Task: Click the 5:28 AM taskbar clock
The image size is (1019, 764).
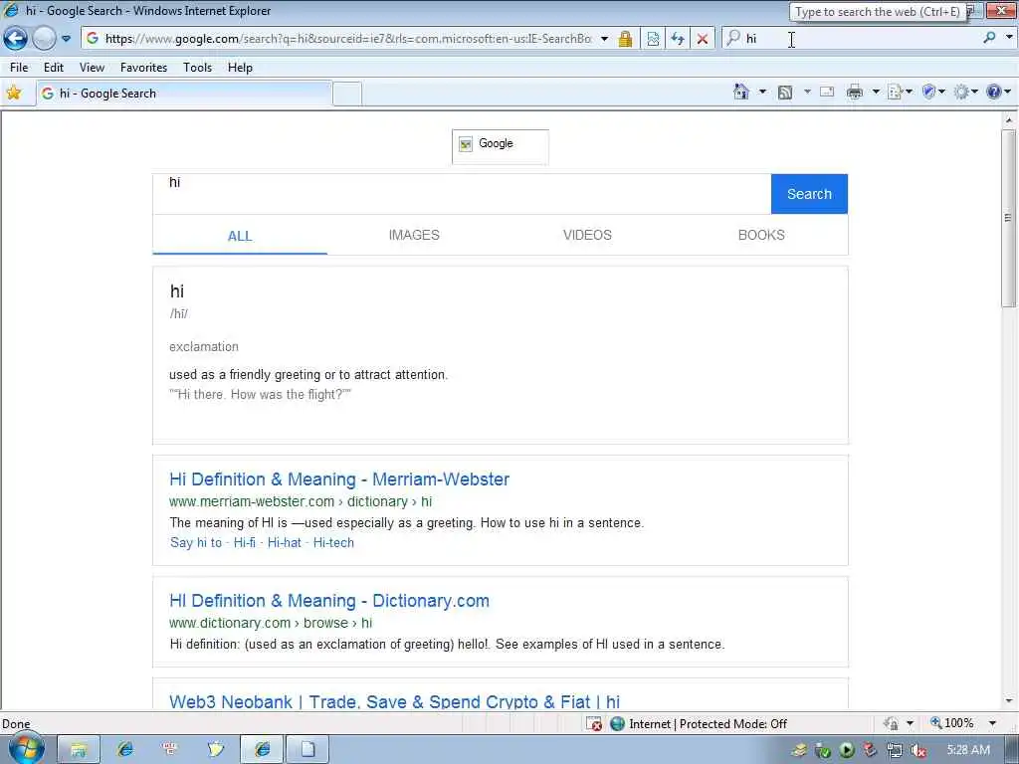Action: tap(968, 750)
